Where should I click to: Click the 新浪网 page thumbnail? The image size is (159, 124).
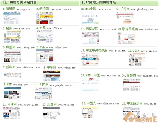point(45,18)
